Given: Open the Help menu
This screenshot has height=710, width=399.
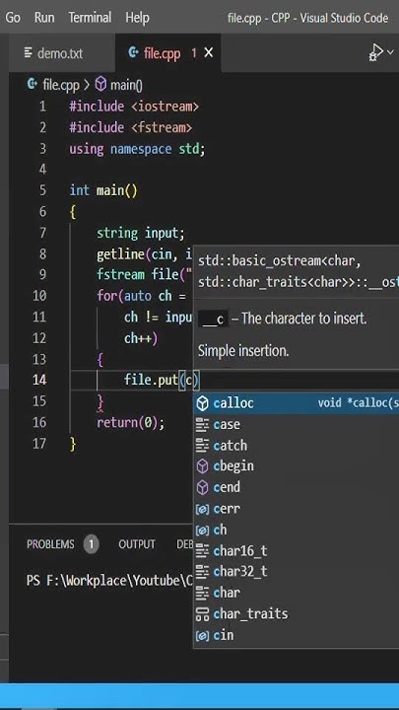Looking at the screenshot, I should point(137,18).
